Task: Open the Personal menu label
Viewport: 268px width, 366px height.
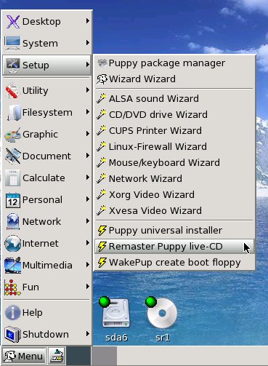Action: [x=42, y=200]
